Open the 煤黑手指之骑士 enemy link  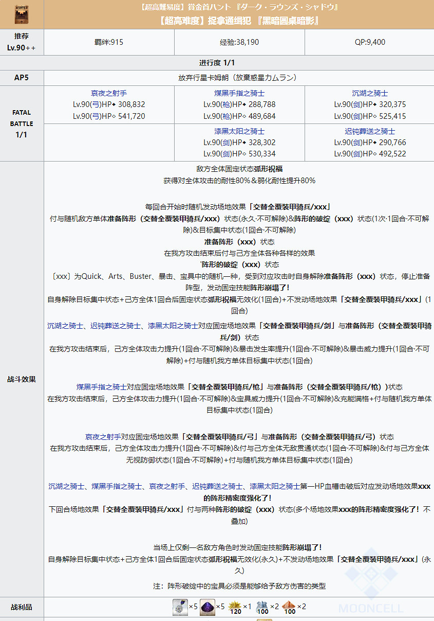click(238, 94)
